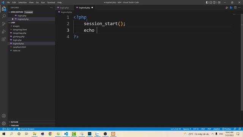Click the notifications bell in status bar
Image resolution: width=243 pixels, height=137 pixels.
(240, 129)
